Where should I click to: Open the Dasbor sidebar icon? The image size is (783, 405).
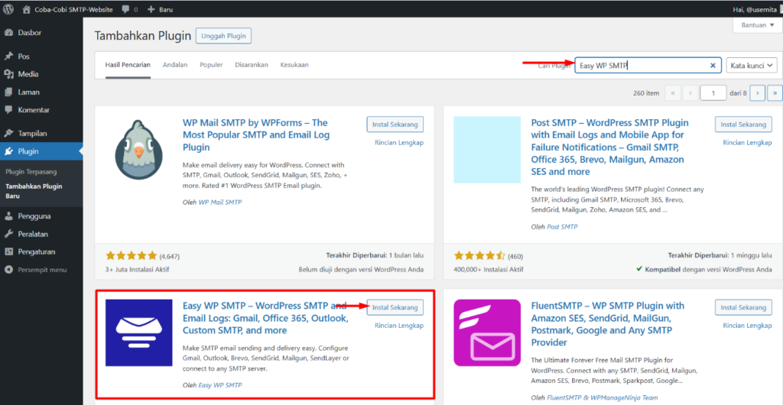click(x=8, y=33)
